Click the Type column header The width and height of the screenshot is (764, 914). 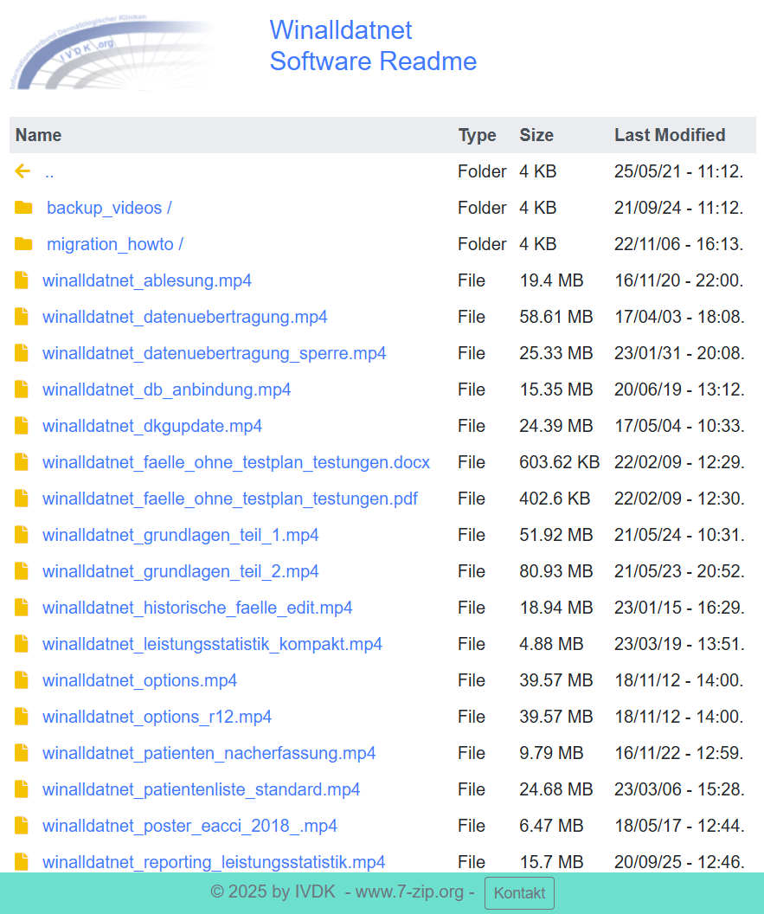477,135
